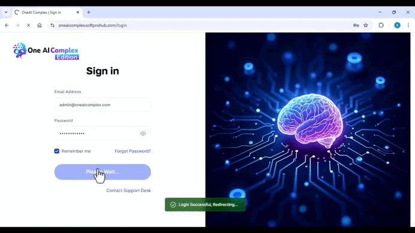Viewport: 415px width, 233px height.
Task: Click the brain circuit illustration
Action: pos(308,130)
